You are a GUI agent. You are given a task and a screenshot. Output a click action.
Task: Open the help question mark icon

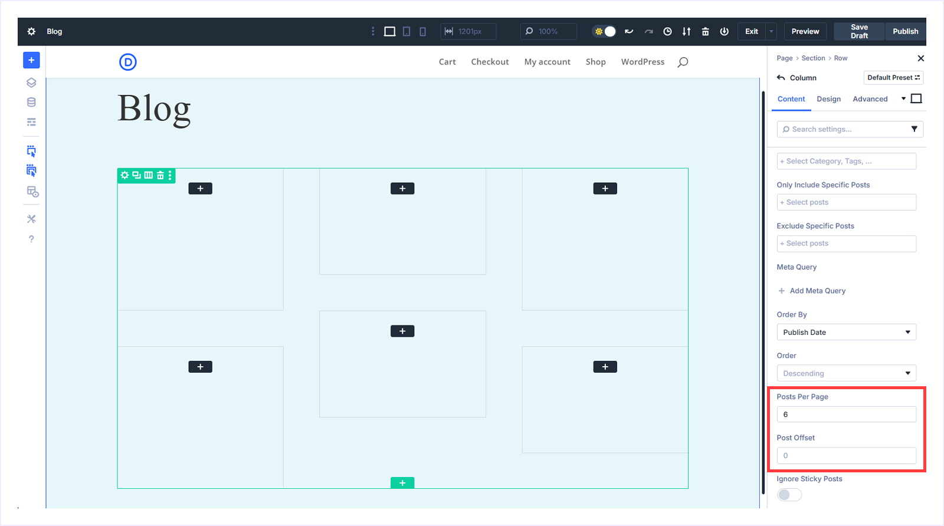point(31,239)
